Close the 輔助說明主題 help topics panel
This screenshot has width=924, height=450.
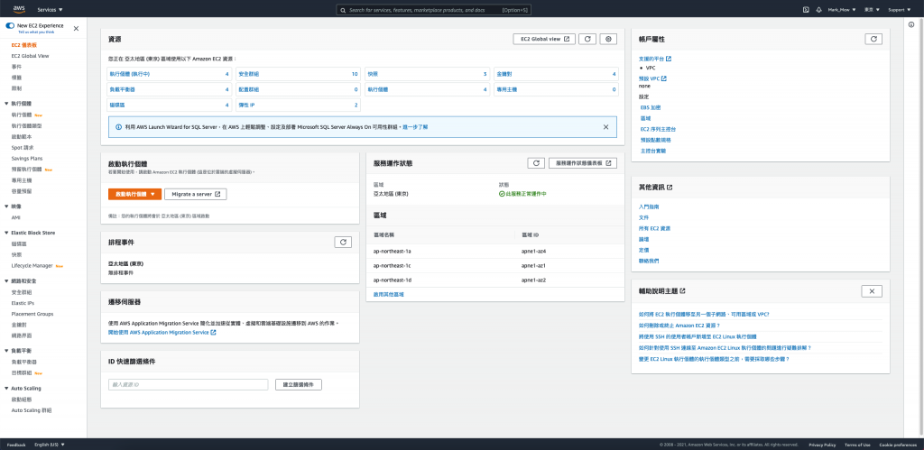pos(872,291)
